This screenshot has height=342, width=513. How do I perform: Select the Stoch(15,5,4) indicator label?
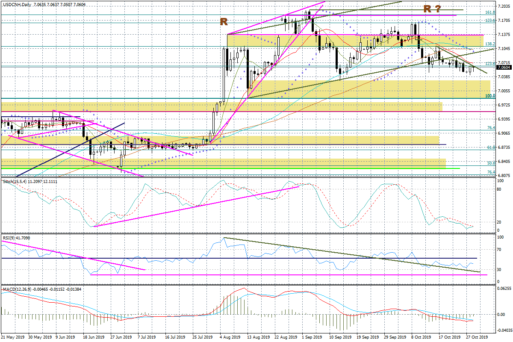click(x=15, y=182)
